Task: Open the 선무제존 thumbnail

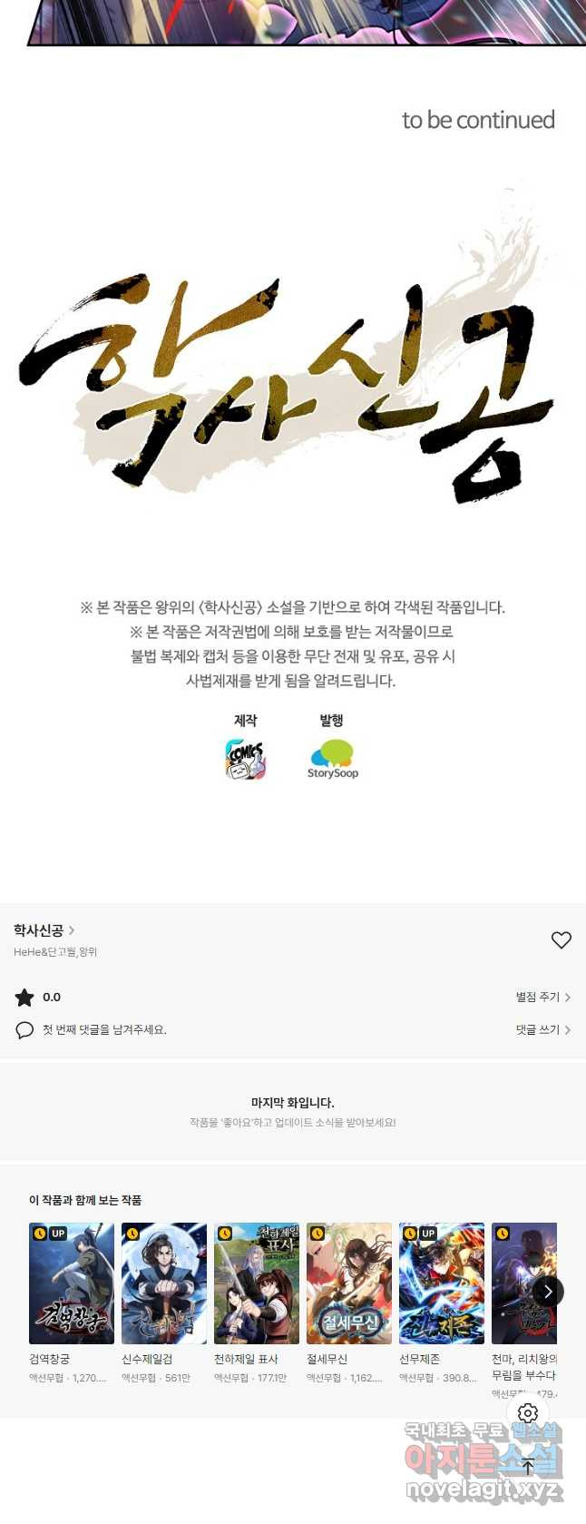Action: pos(442,1283)
